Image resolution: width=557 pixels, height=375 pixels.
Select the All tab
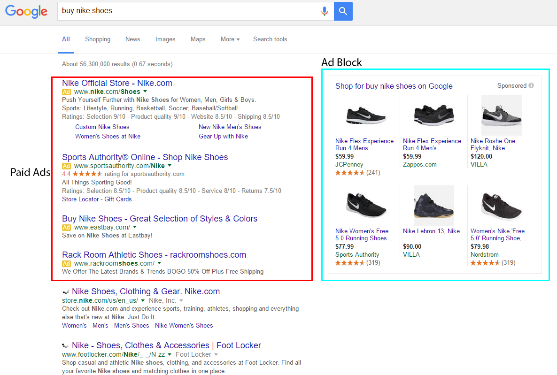(66, 39)
